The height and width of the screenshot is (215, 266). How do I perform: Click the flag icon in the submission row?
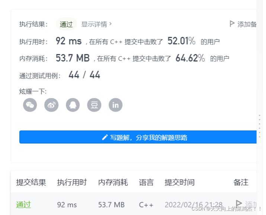pyautogui.click(x=239, y=203)
